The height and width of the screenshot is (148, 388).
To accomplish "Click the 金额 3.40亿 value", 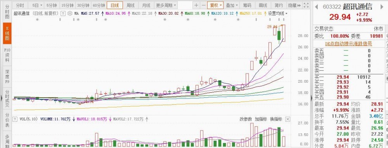I will tap(376, 116).
